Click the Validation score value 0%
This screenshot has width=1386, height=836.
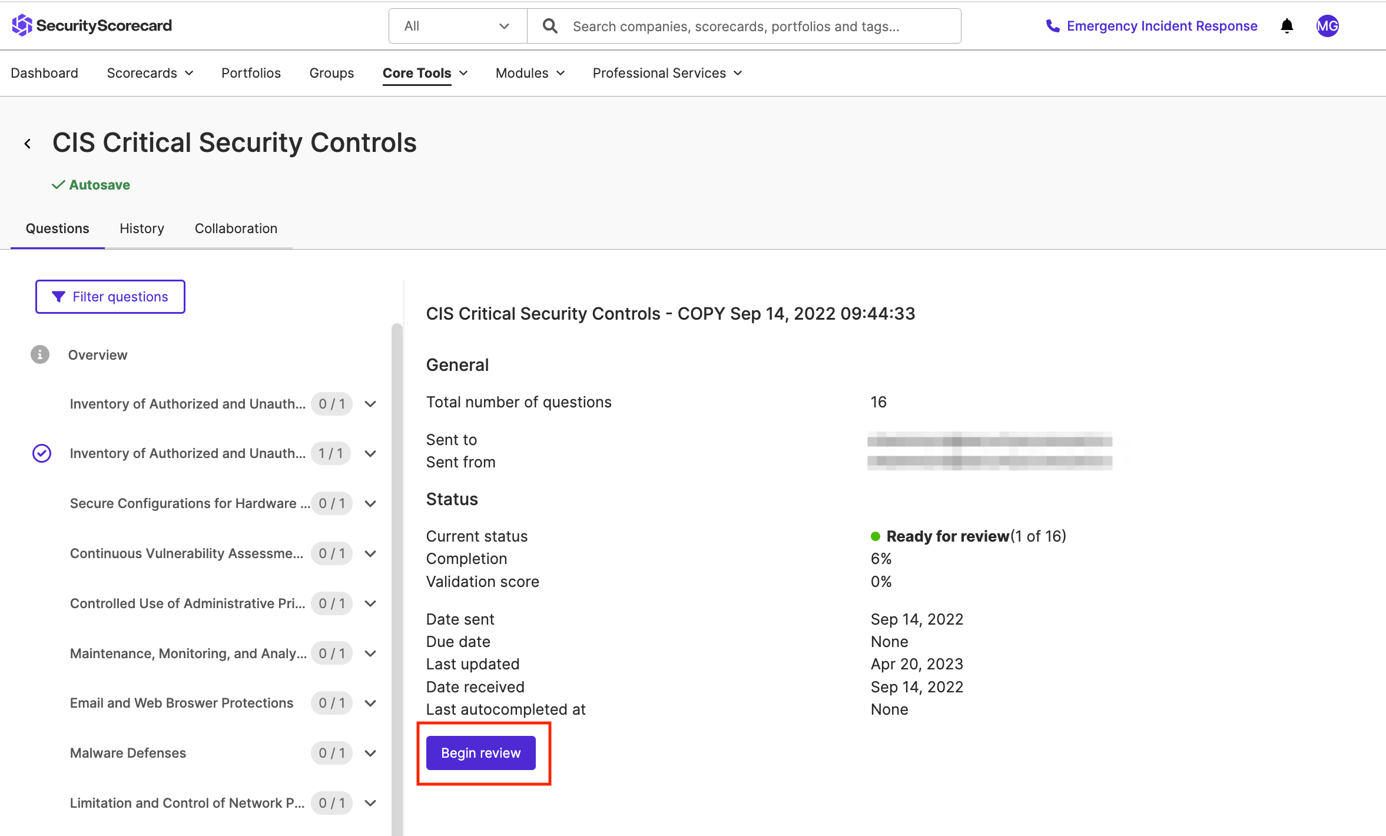tap(881, 582)
